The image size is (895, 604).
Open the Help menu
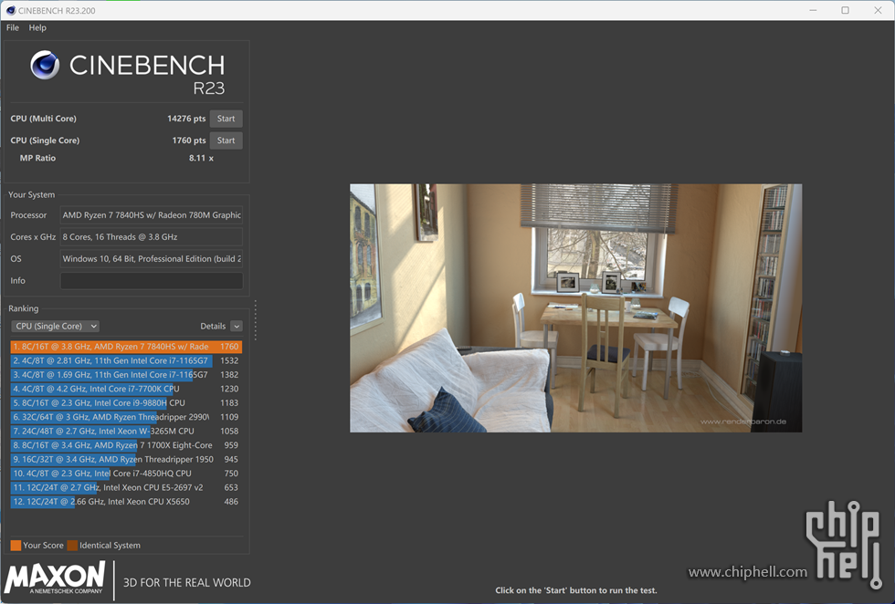pyautogui.click(x=37, y=27)
